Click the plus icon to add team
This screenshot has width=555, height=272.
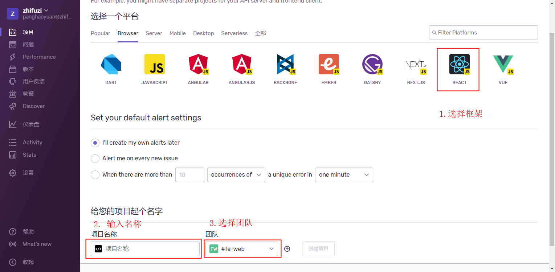click(287, 249)
